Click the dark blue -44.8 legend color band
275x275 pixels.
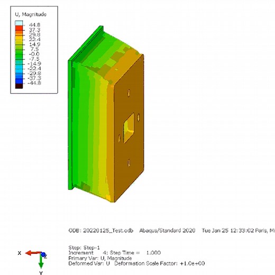point(19,81)
